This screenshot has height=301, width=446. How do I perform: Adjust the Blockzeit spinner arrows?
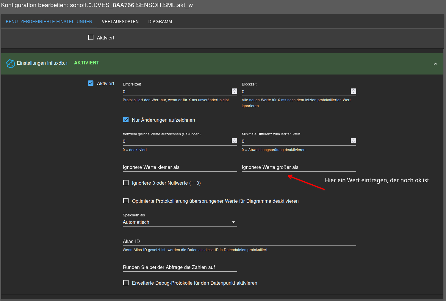click(353, 91)
